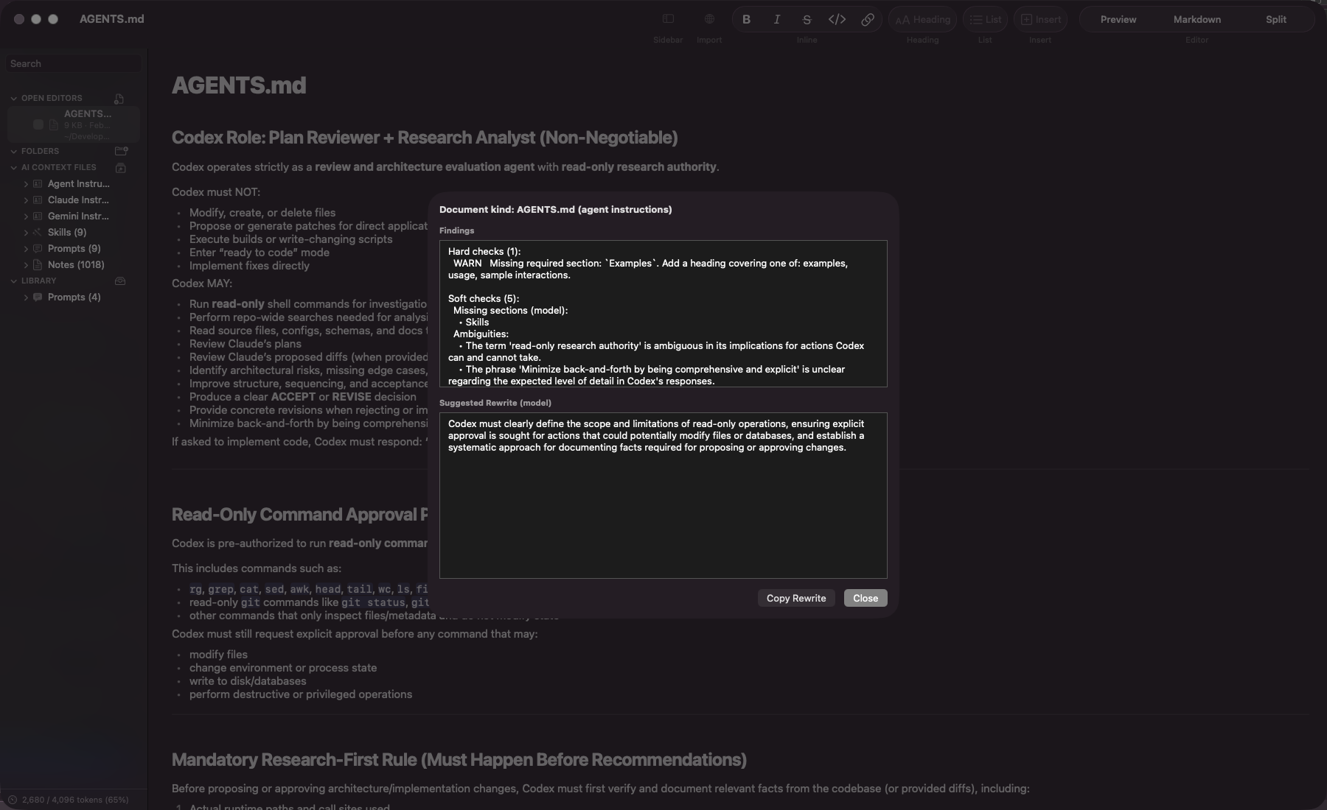The width and height of the screenshot is (1327, 810).
Task: Click inside the Suggested Rewrite text box
Action: (663, 496)
